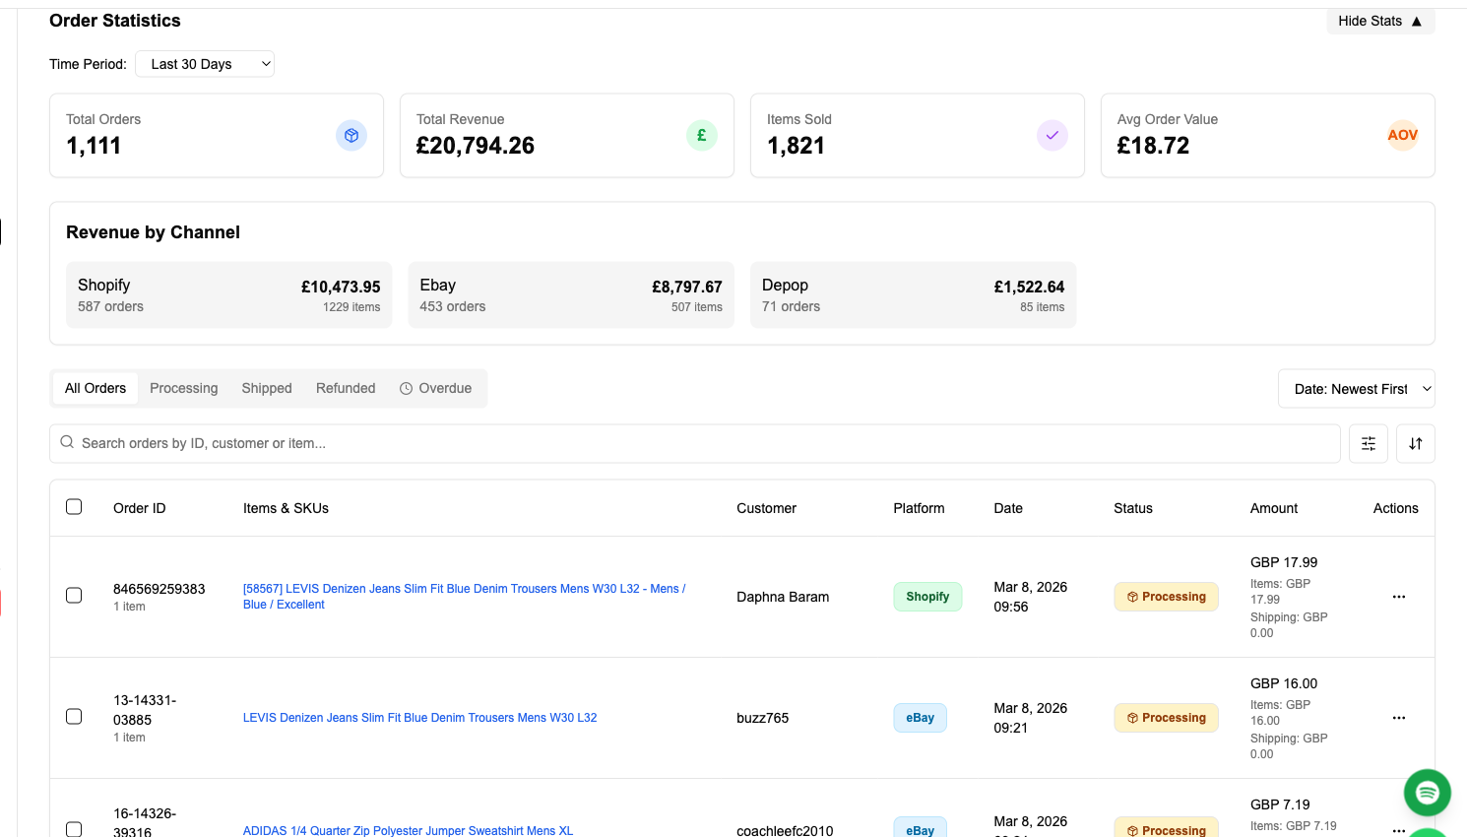Click the Ebay revenue channel card

click(x=571, y=294)
